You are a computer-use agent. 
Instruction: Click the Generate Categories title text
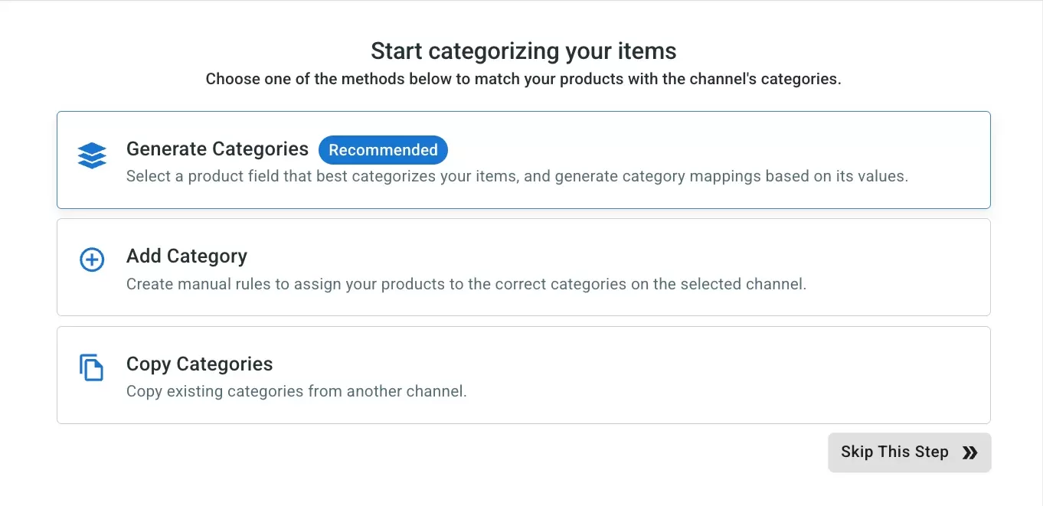coord(217,149)
